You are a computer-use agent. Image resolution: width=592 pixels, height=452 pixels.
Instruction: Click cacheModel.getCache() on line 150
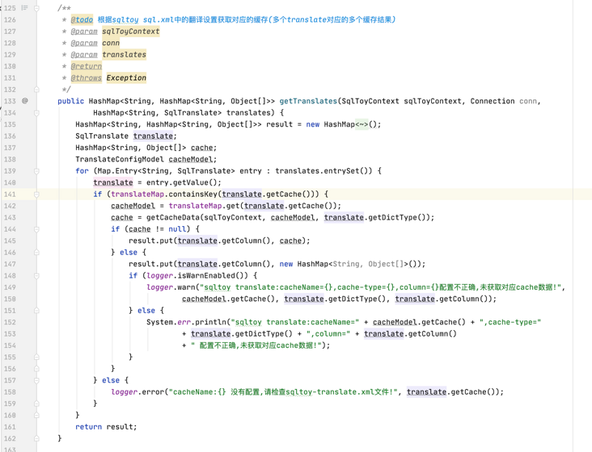pyautogui.click(x=228, y=299)
